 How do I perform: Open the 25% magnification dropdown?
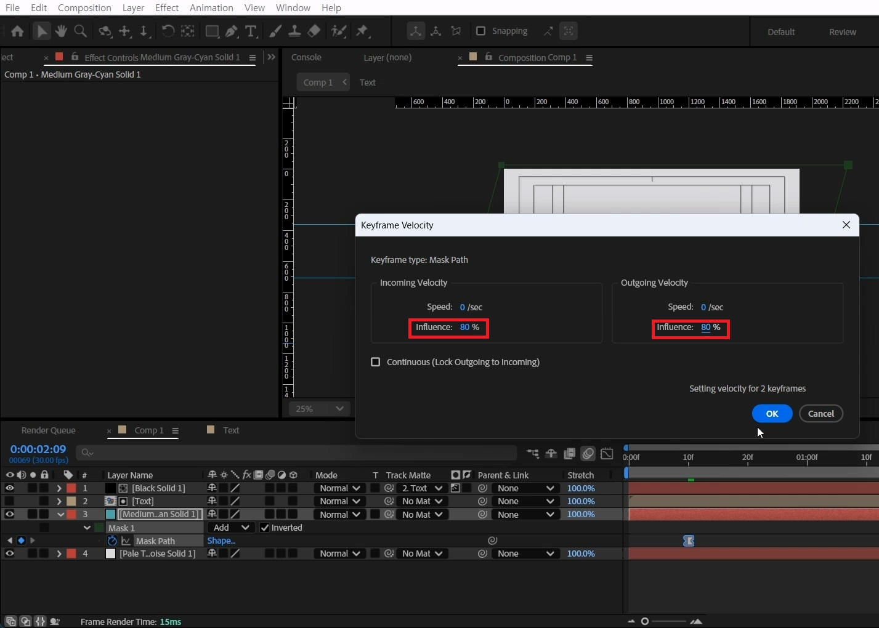click(320, 409)
